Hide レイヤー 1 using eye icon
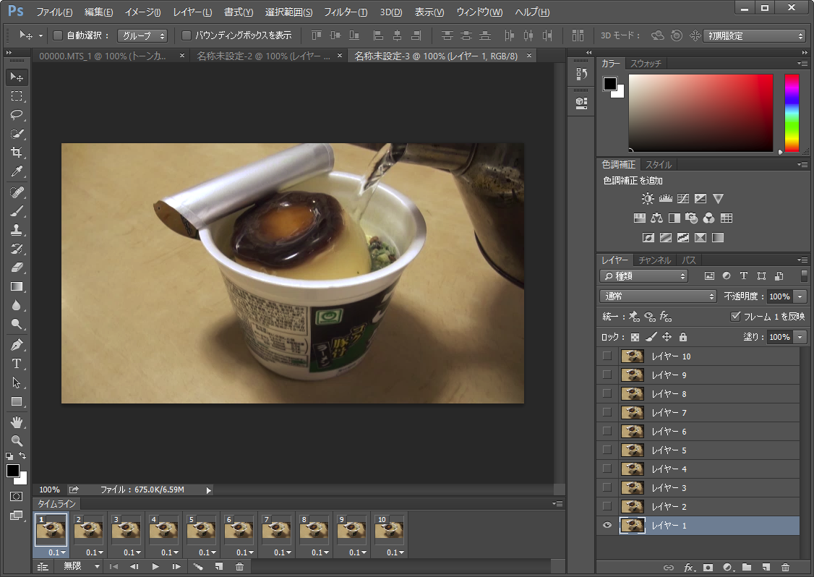The width and height of the screenshot is (814, 577). [x=607, y=526]
